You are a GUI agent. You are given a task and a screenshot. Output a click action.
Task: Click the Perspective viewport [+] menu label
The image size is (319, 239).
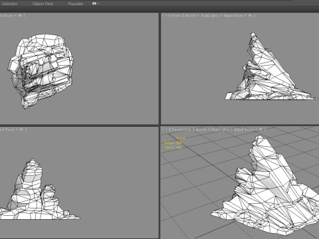tap(165, 129)
